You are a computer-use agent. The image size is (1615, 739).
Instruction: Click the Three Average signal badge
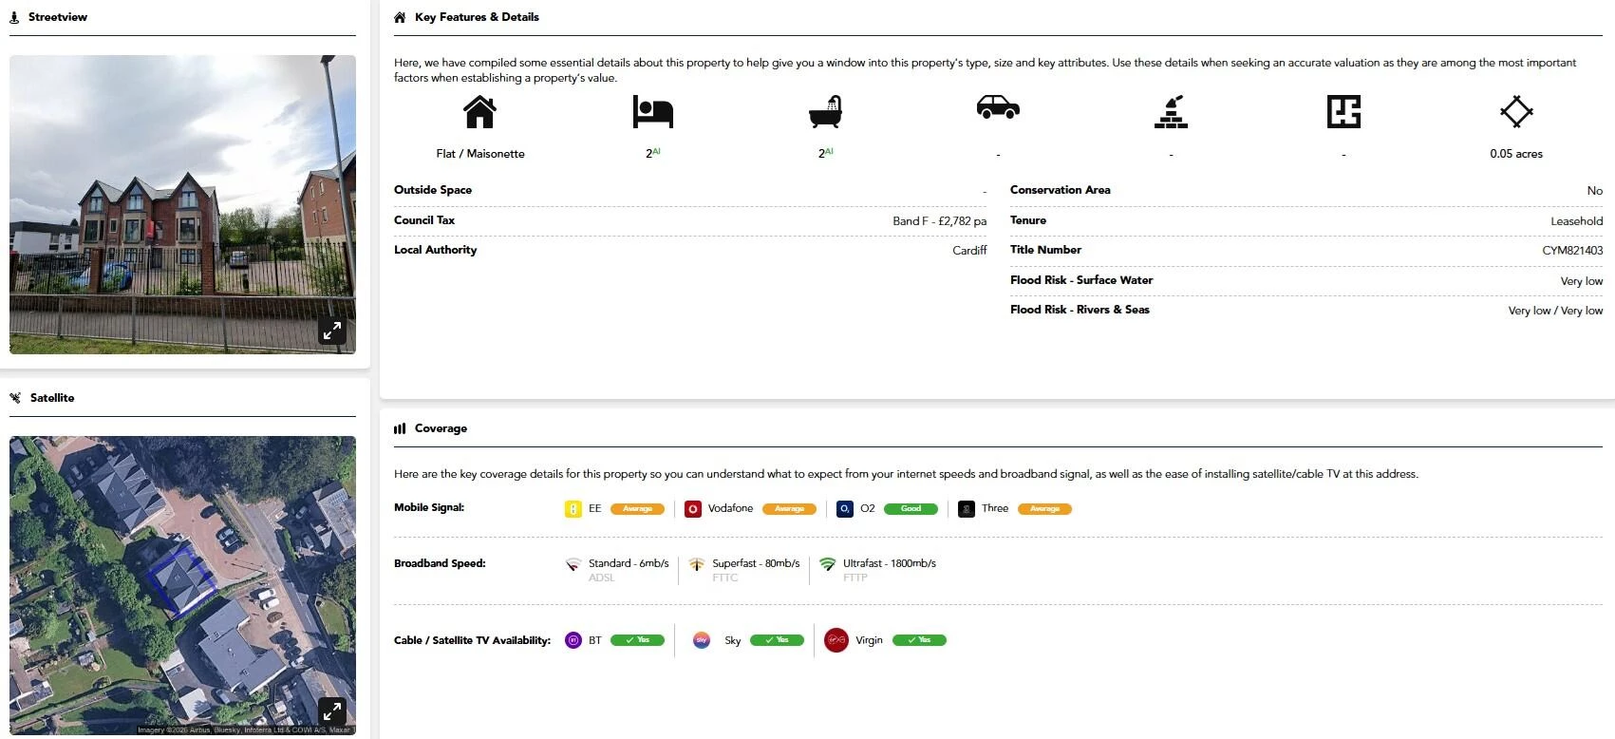(x=1044, y=509)
